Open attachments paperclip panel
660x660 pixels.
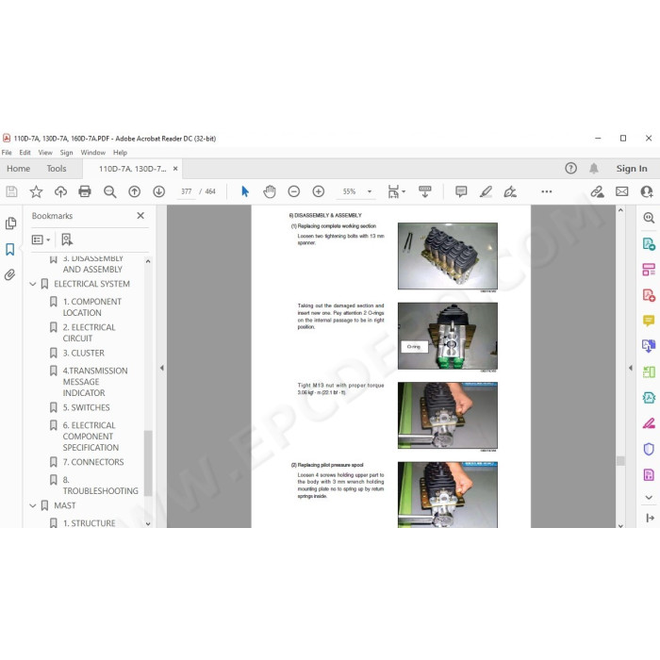[x=10, y=275]
